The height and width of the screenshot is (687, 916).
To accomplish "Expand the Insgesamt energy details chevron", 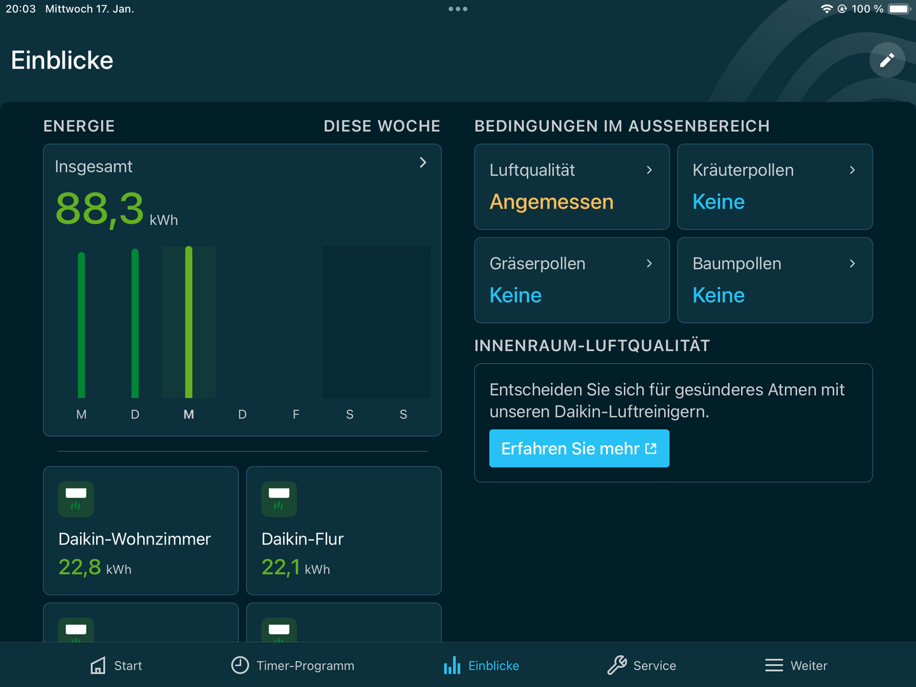I will point(423,162).
